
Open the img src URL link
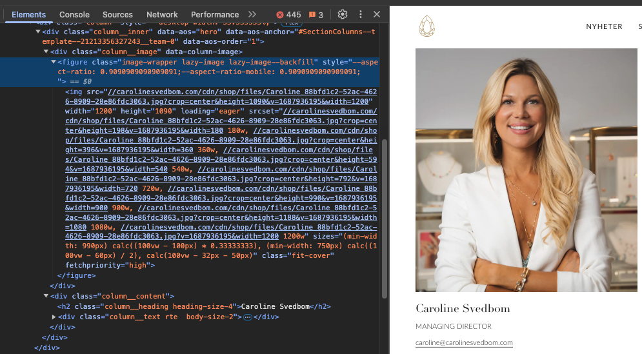(221, 97)
